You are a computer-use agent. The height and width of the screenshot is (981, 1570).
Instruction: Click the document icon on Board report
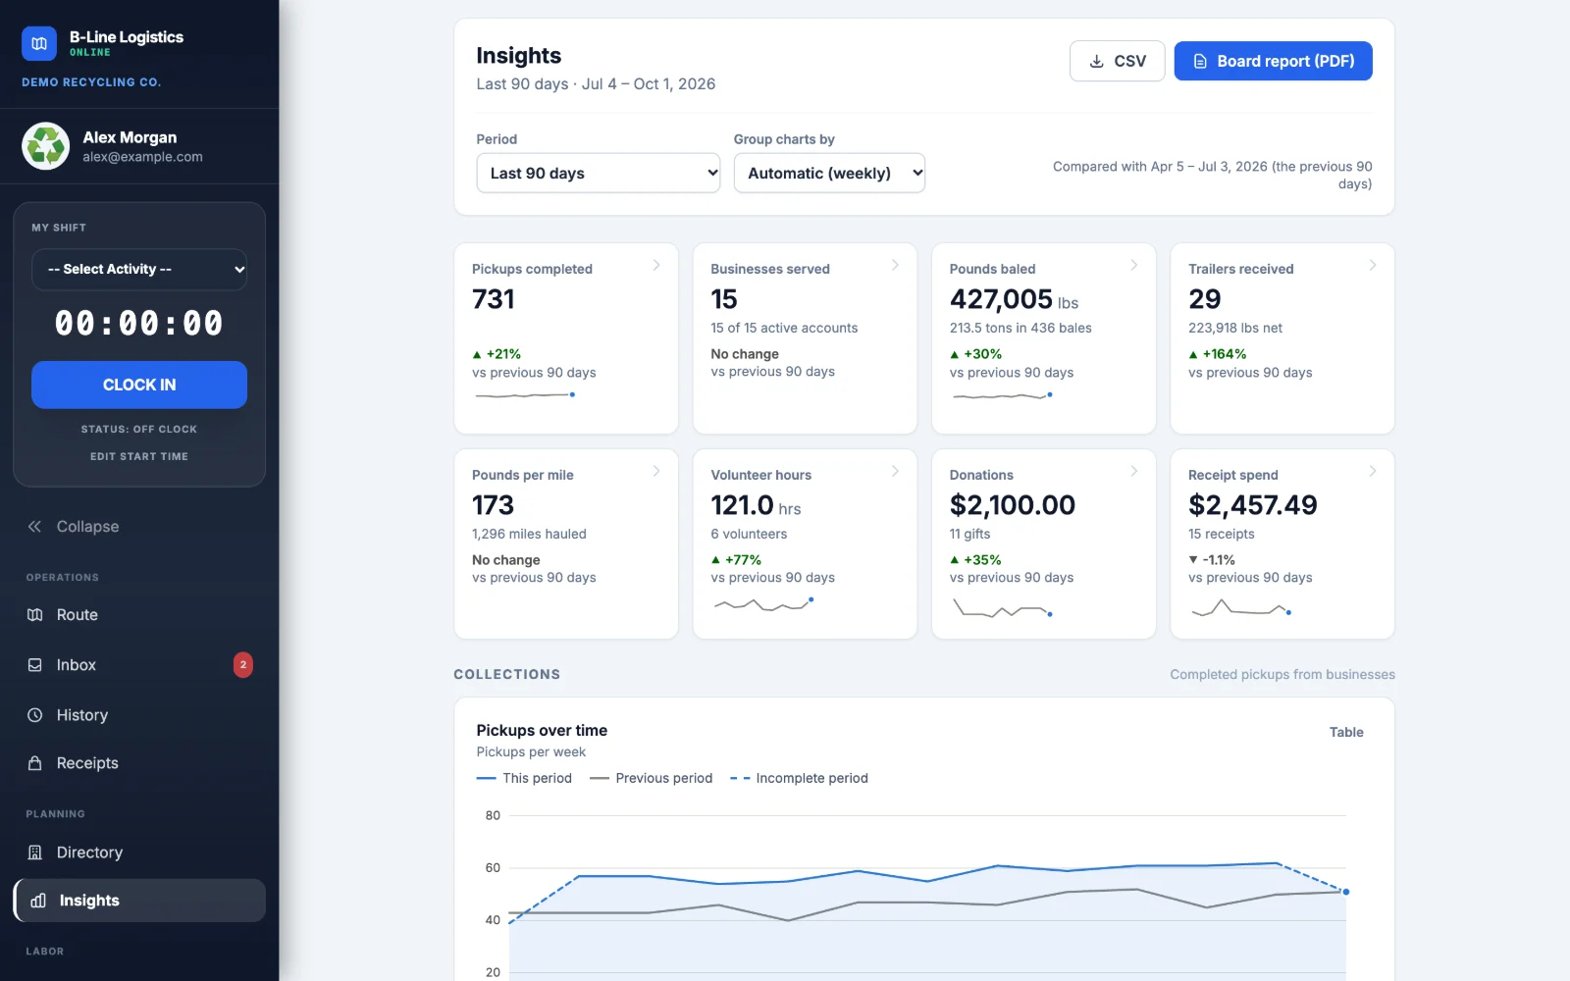[1200, 61]
